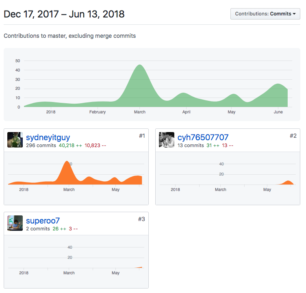
Task: Open cyh76507707's profile link
Action: point(203,137)
